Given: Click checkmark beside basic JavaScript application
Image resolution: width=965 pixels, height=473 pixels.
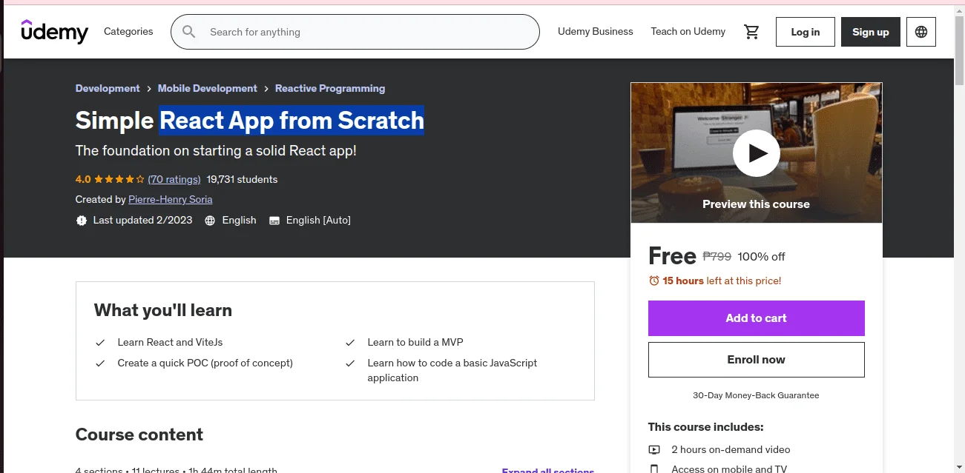Looking at the screenshot, I should pyautogui.click(x=350, y=363).
